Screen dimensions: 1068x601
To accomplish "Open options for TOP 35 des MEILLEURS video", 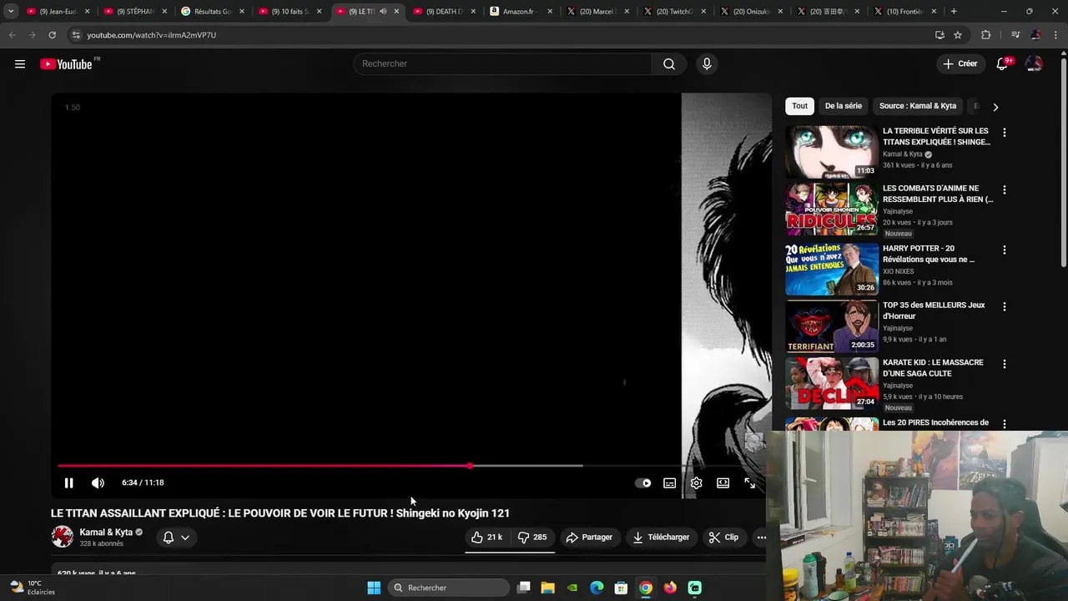I will click(1004, 307).
